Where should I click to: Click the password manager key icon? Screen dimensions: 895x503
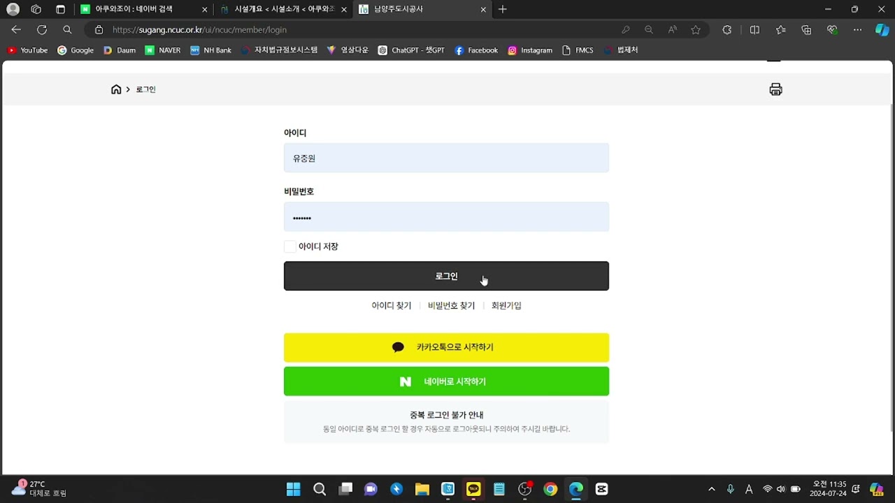625,29
